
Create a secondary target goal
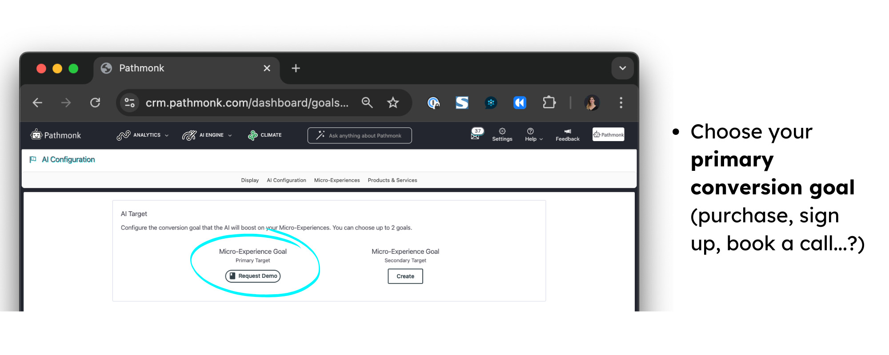click(x=405, y=276)
